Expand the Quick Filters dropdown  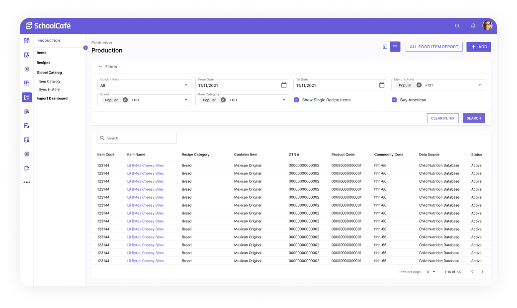(186, 85)
